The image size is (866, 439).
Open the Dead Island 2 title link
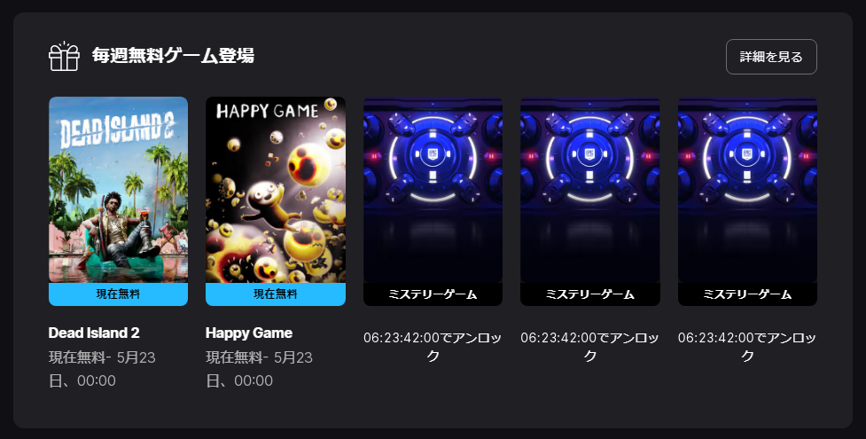[94, 333]
